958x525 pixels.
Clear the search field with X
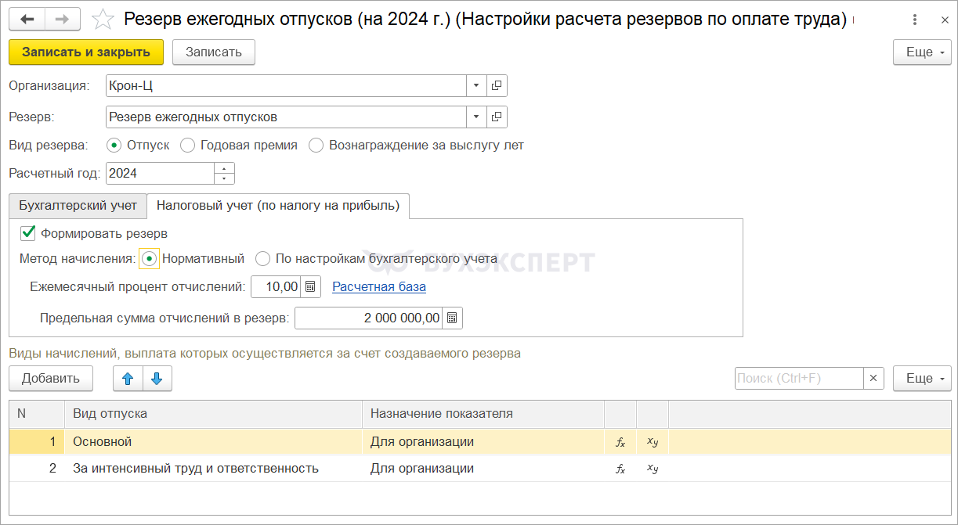pyautogui.click(x=873, y=379)
